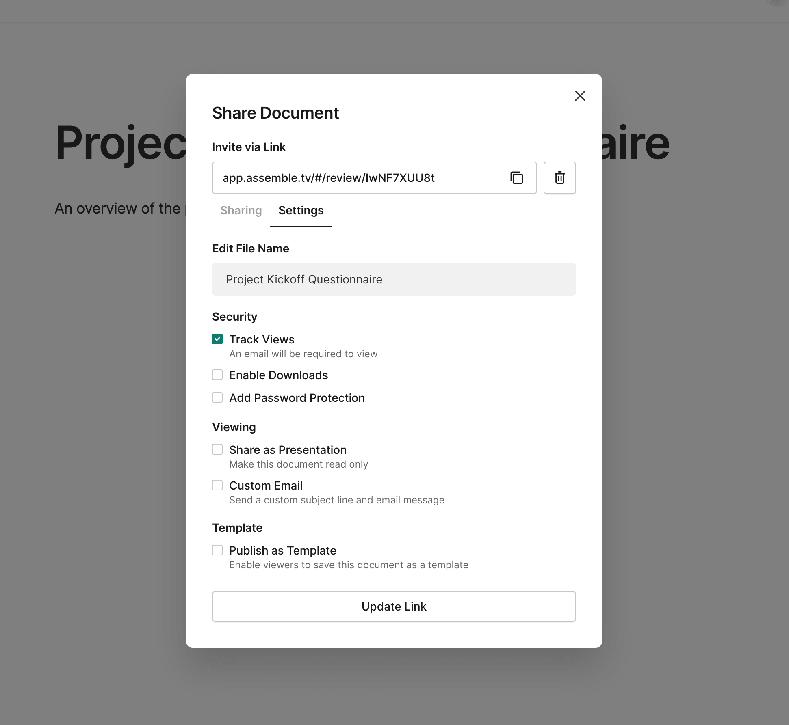789x725 pixels.
Task: Enable Downloads checkbox
Action: click(x=217, y=375)
